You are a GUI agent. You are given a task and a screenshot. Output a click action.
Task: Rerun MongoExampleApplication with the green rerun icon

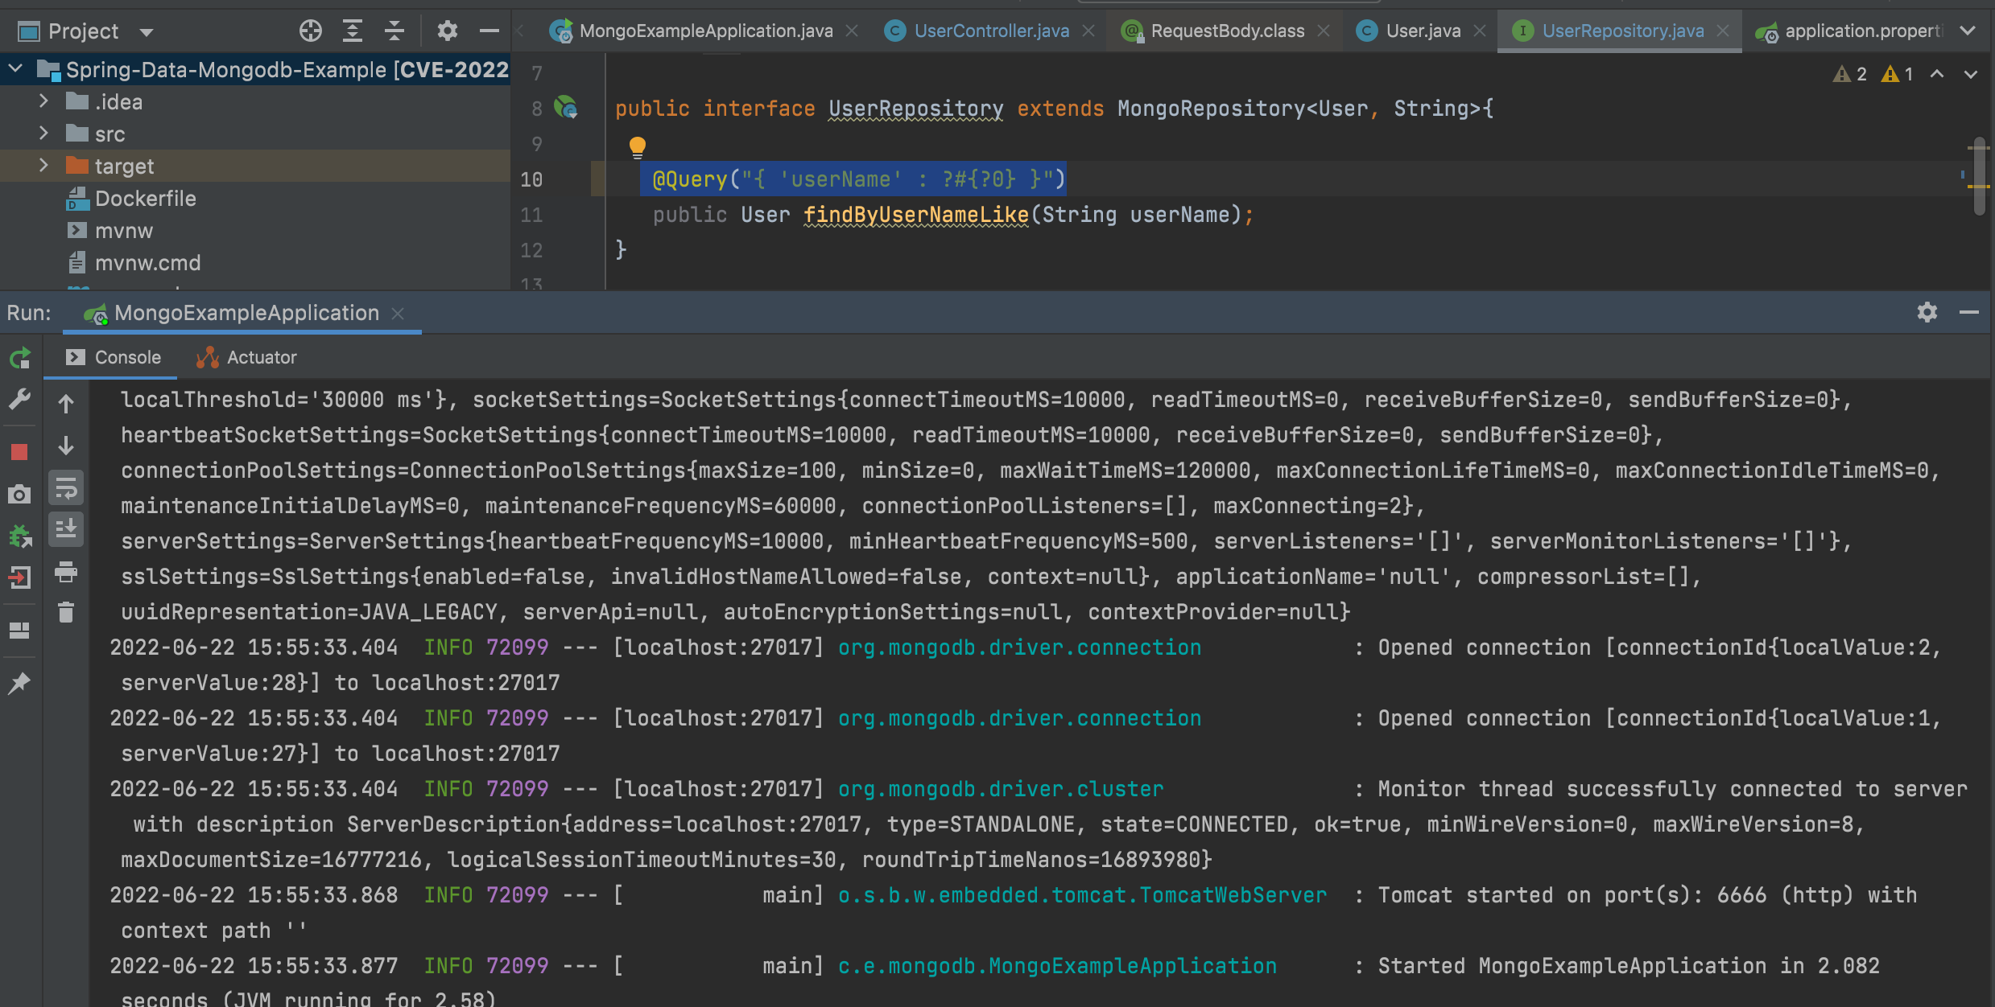tap(20, 358)
